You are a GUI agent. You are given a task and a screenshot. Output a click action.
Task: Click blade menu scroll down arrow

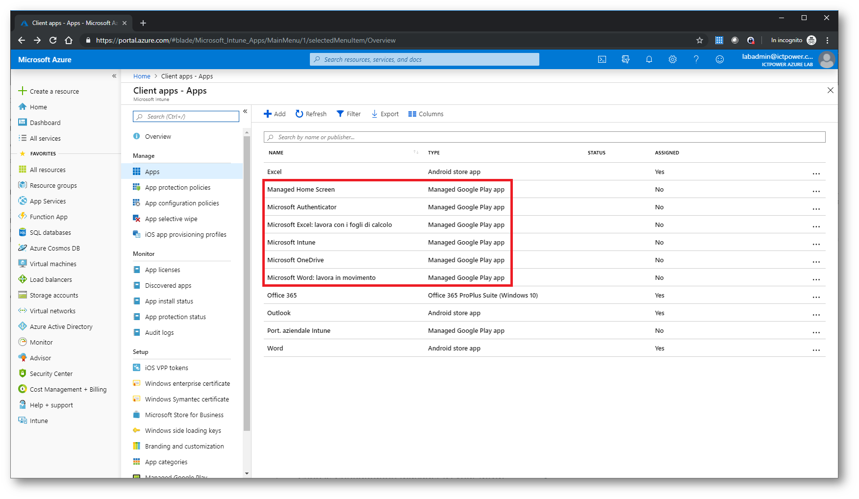[x=247, y=473]
